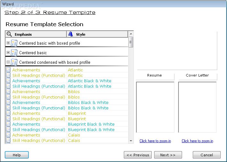The height and width of the screenshot is (162, 227).
Task: Choose the Blueprint Black & White style of the Skill Headings row
Action: [x=91, y=129]
